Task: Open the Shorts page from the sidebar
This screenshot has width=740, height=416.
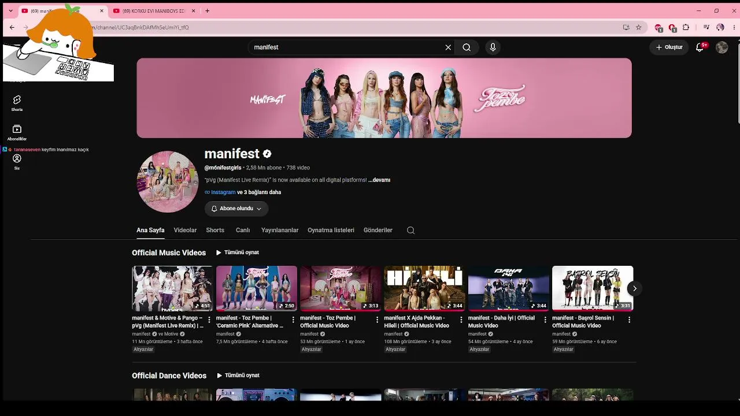Action: click(x=17, y=103)
